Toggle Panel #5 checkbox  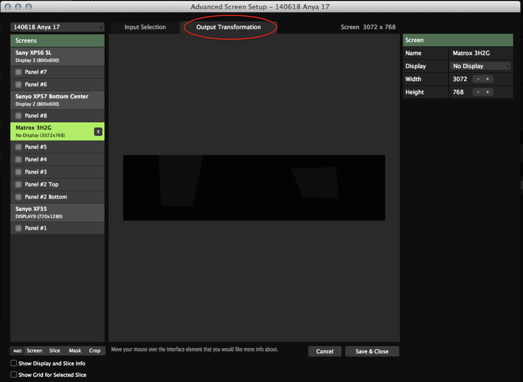pos(18,147)
